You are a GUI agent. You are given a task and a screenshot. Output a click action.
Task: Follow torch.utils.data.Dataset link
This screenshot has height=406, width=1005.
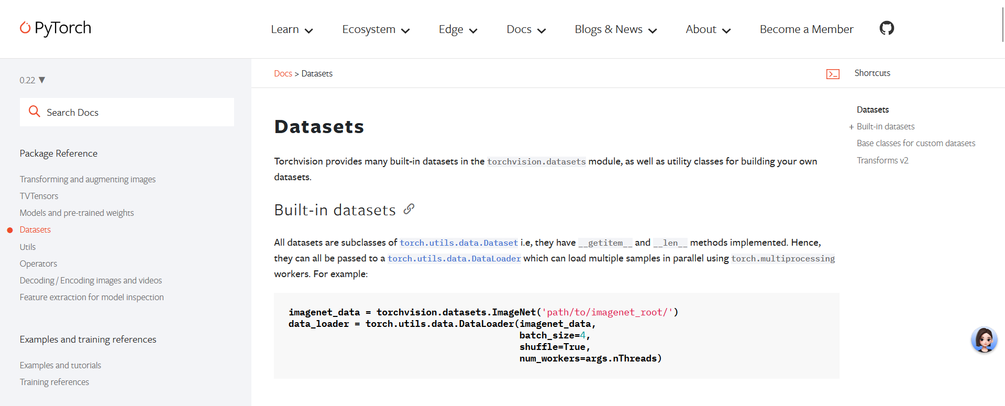pos(459,243)
